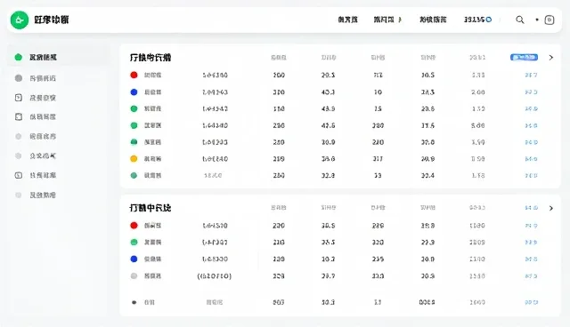Click the lower table's bold title heading
This screenshot has width=570, height=327.
click(151, 208)
